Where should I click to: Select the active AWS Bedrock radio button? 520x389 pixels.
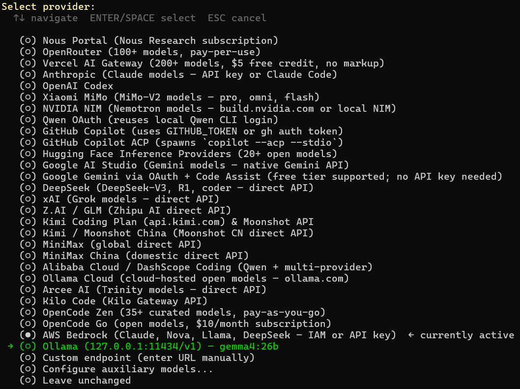point(28,335)
